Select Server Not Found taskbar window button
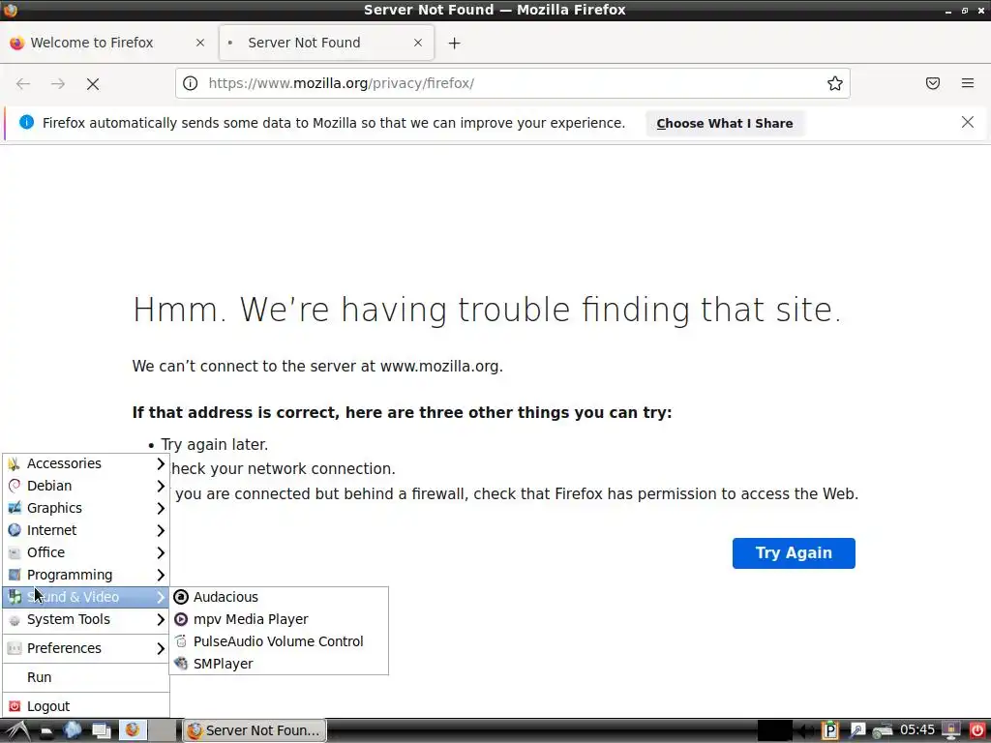Image resolution: width=991 pixels, height=743 pixels. pos(255,730)
